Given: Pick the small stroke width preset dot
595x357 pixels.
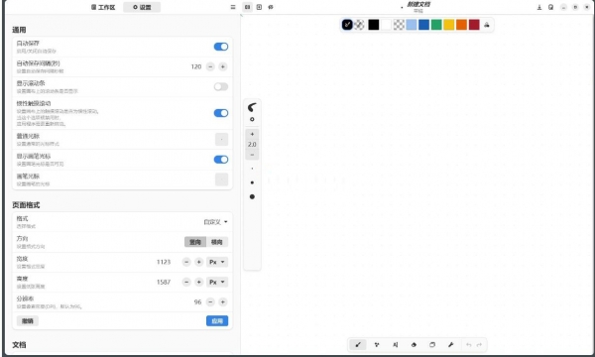Looking at the screenshot, I should click(252, 169).
